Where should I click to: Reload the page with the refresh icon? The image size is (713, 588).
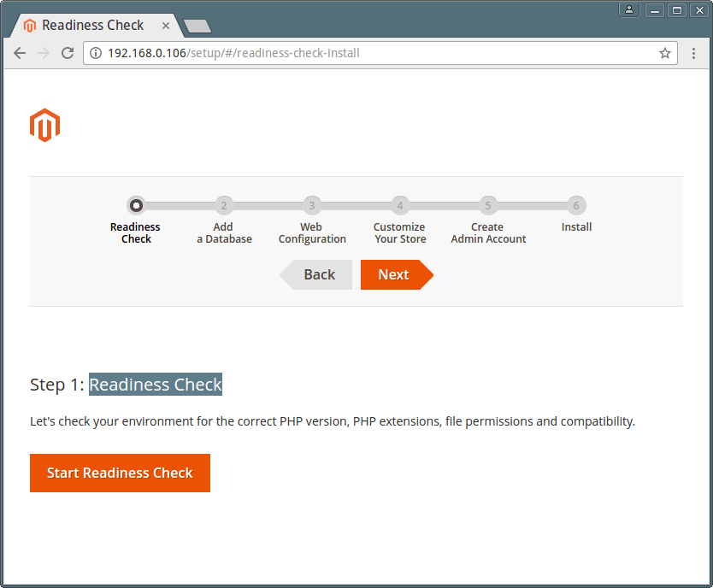click(68, 53)
